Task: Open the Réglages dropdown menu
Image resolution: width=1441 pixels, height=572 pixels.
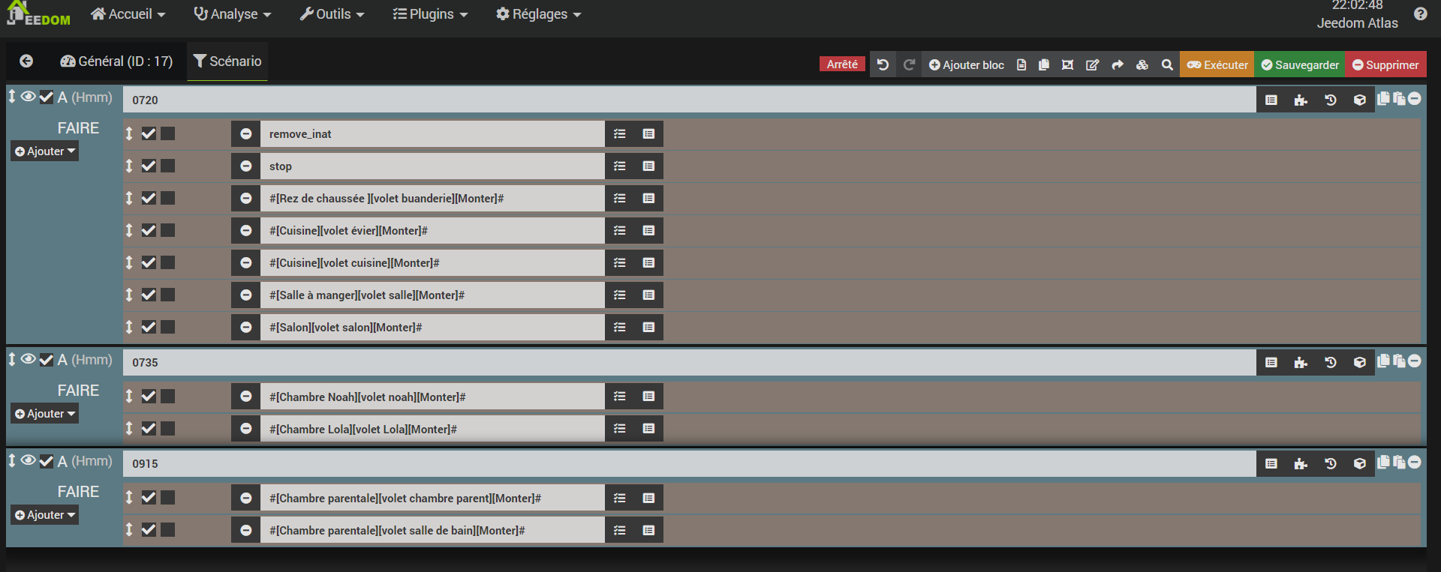Action: [x=538, y=14]
